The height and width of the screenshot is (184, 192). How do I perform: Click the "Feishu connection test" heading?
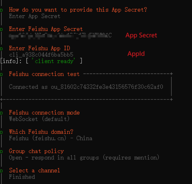[x=44, y=74]
